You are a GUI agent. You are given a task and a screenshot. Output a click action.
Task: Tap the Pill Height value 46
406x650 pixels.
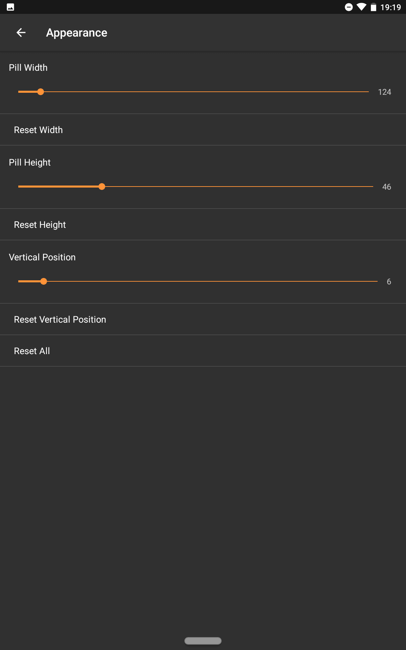tap(387, 187)
